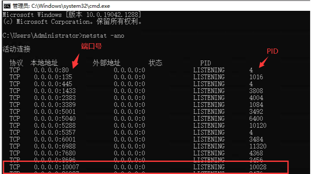The image size is (311, 174).
Task: Click PID value 1016
Action: (x=256, y=77)
